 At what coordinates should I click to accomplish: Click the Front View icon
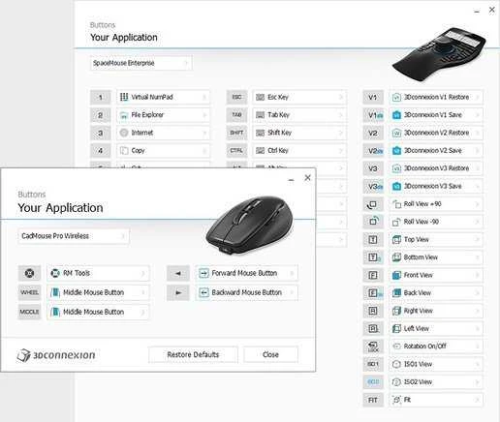pyautogui.click(x=396, y=275)
